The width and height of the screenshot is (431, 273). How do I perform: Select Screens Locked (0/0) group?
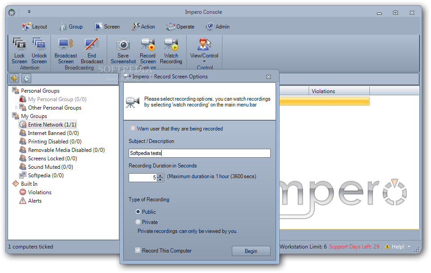tap(53, 159)
